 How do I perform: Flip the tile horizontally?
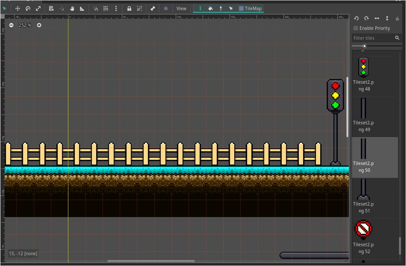click(x=376, y=18)
